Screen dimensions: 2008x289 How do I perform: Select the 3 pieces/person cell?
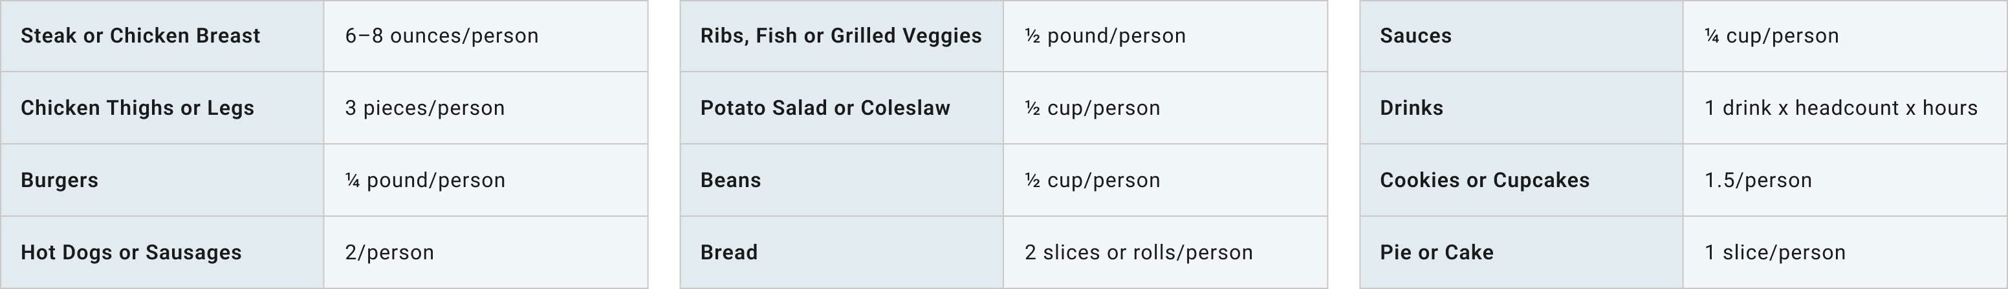click(425, 108)
